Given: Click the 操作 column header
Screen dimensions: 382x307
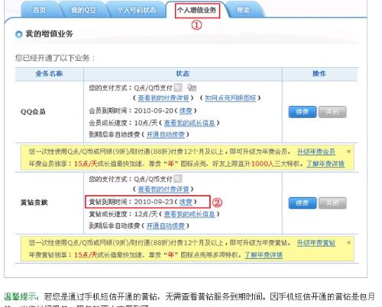Looking at the screenshot, I should click(319, 74).
